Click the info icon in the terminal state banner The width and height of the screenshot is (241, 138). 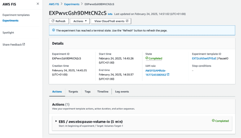pos(54,30)
